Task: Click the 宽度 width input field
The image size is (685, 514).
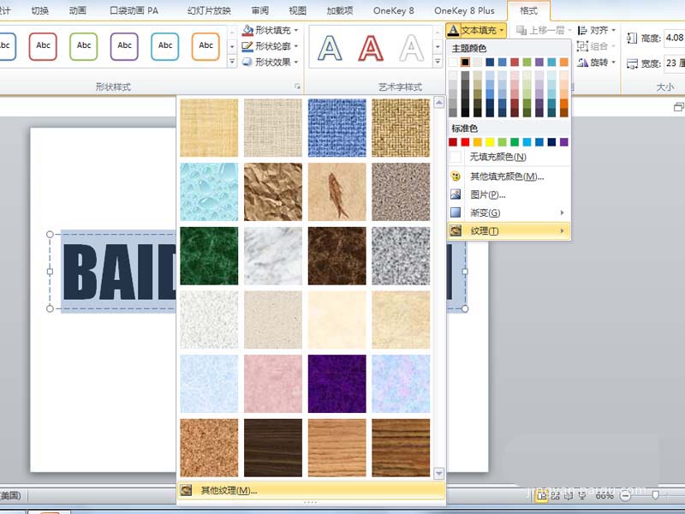Action: coord(674,63)
